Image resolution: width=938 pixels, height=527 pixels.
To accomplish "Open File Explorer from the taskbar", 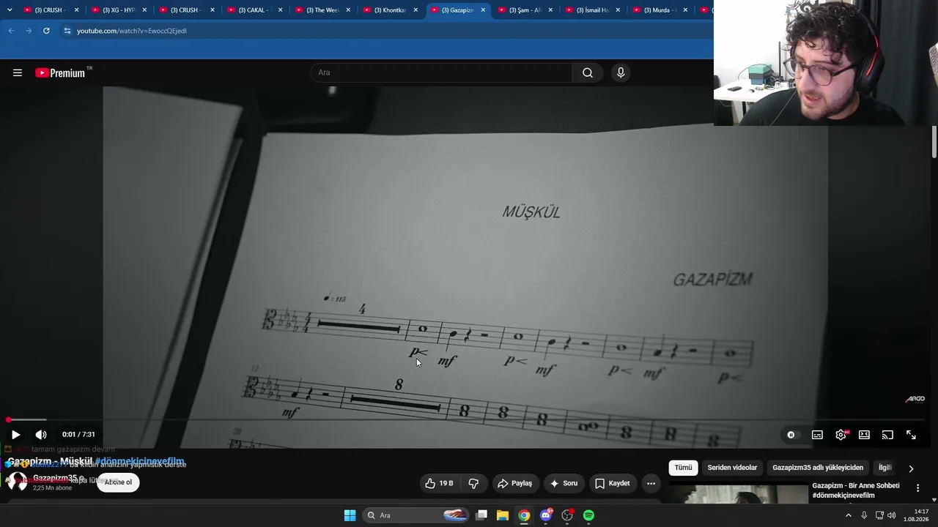I will [503, 515].
